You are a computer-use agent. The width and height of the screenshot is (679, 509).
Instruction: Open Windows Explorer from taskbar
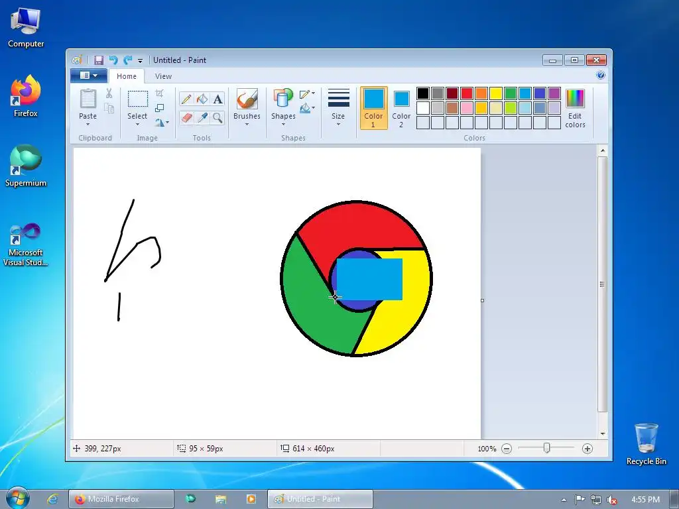tap(221, 499)
